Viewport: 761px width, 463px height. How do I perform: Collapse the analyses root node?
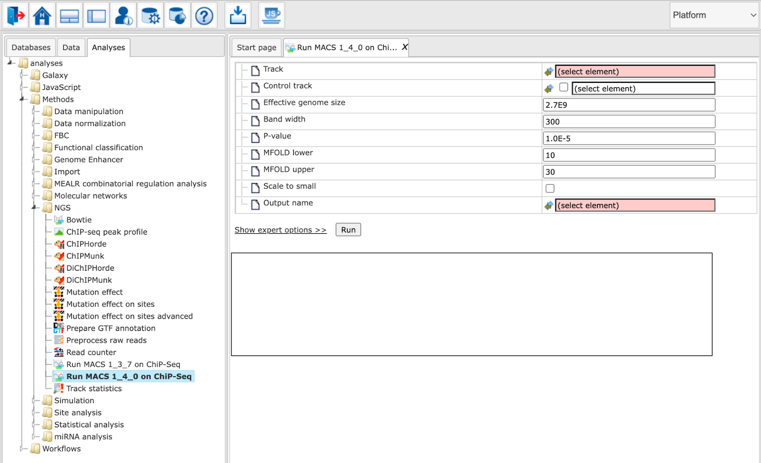click(x=10, y=63)
